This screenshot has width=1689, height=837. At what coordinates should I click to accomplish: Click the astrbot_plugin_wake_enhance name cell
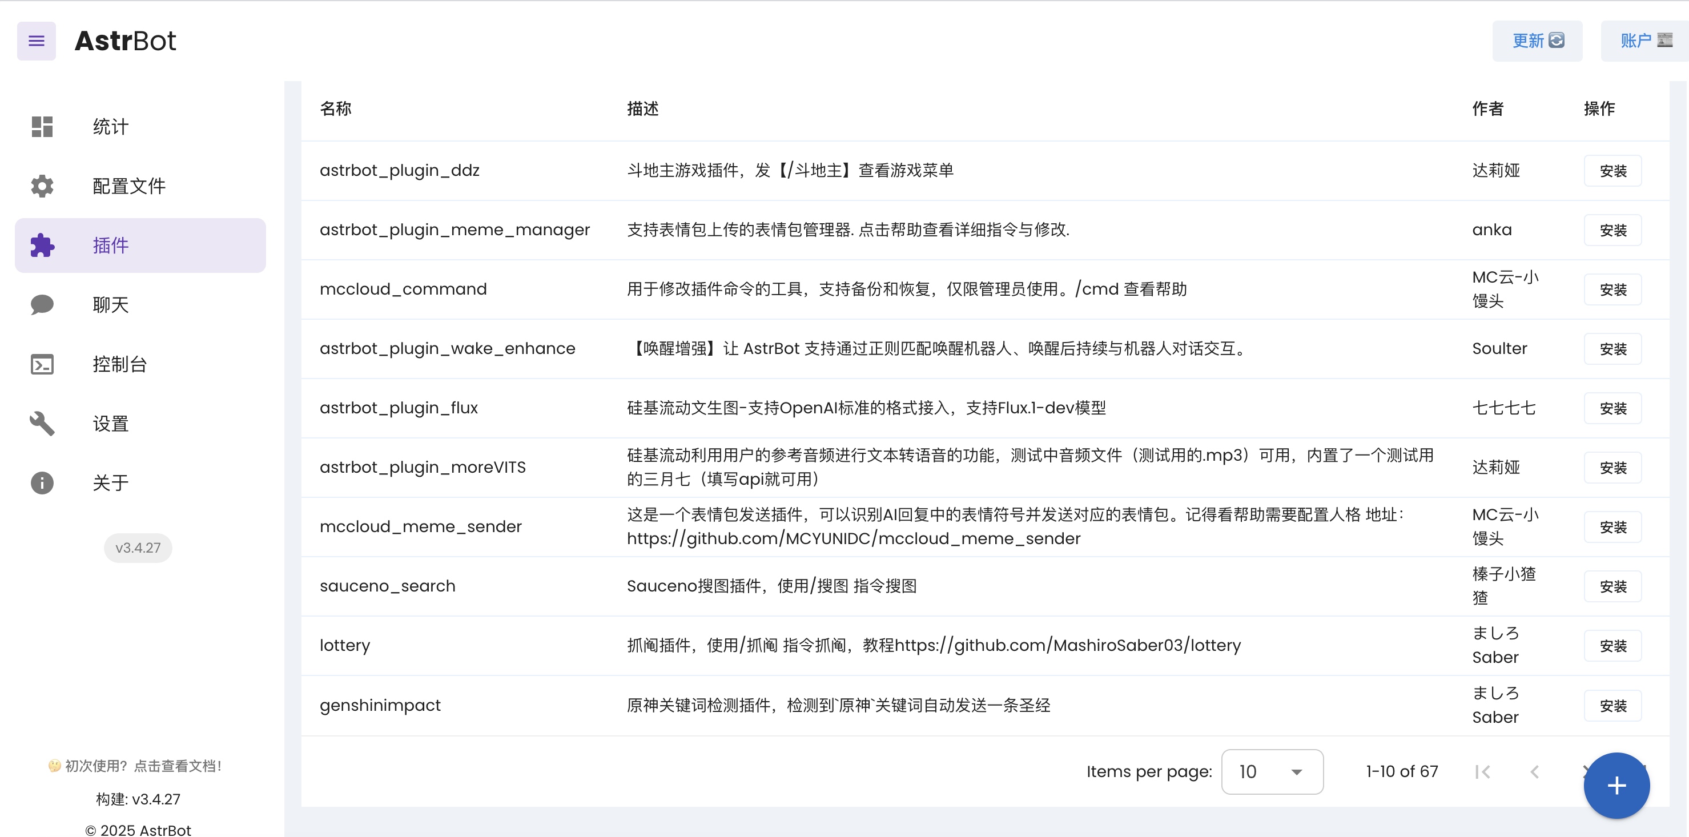click(x=447, y=349)
